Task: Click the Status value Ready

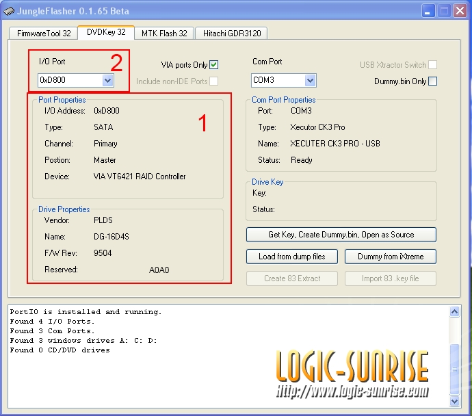Action: (x=301, y=160)
